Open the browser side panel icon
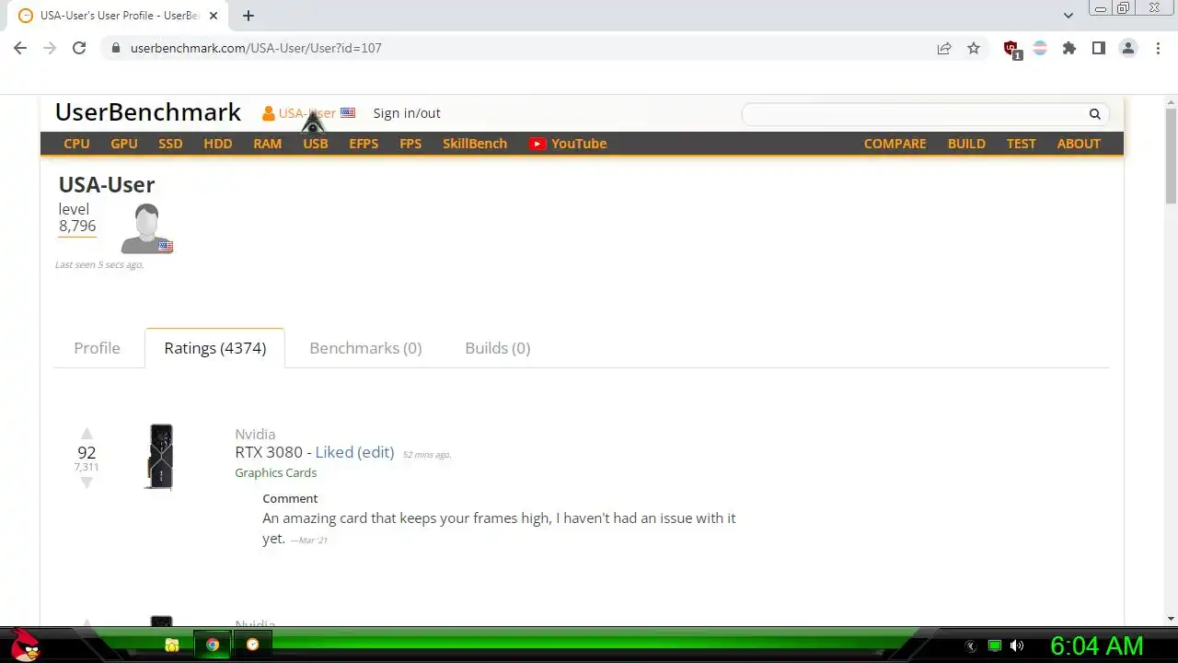 click(1099, 48)
